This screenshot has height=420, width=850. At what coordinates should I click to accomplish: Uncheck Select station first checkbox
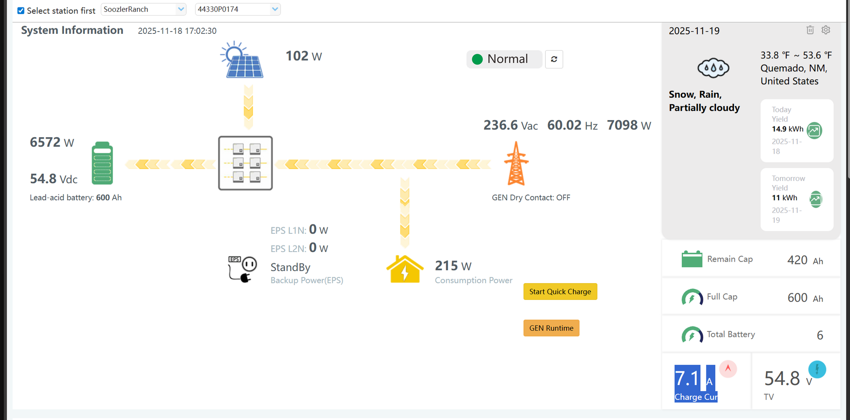tap(21, 10)
